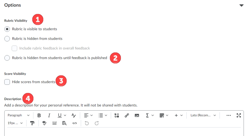Click the insert quicklink icon
250x136 pixels.
tap(127, 115)
